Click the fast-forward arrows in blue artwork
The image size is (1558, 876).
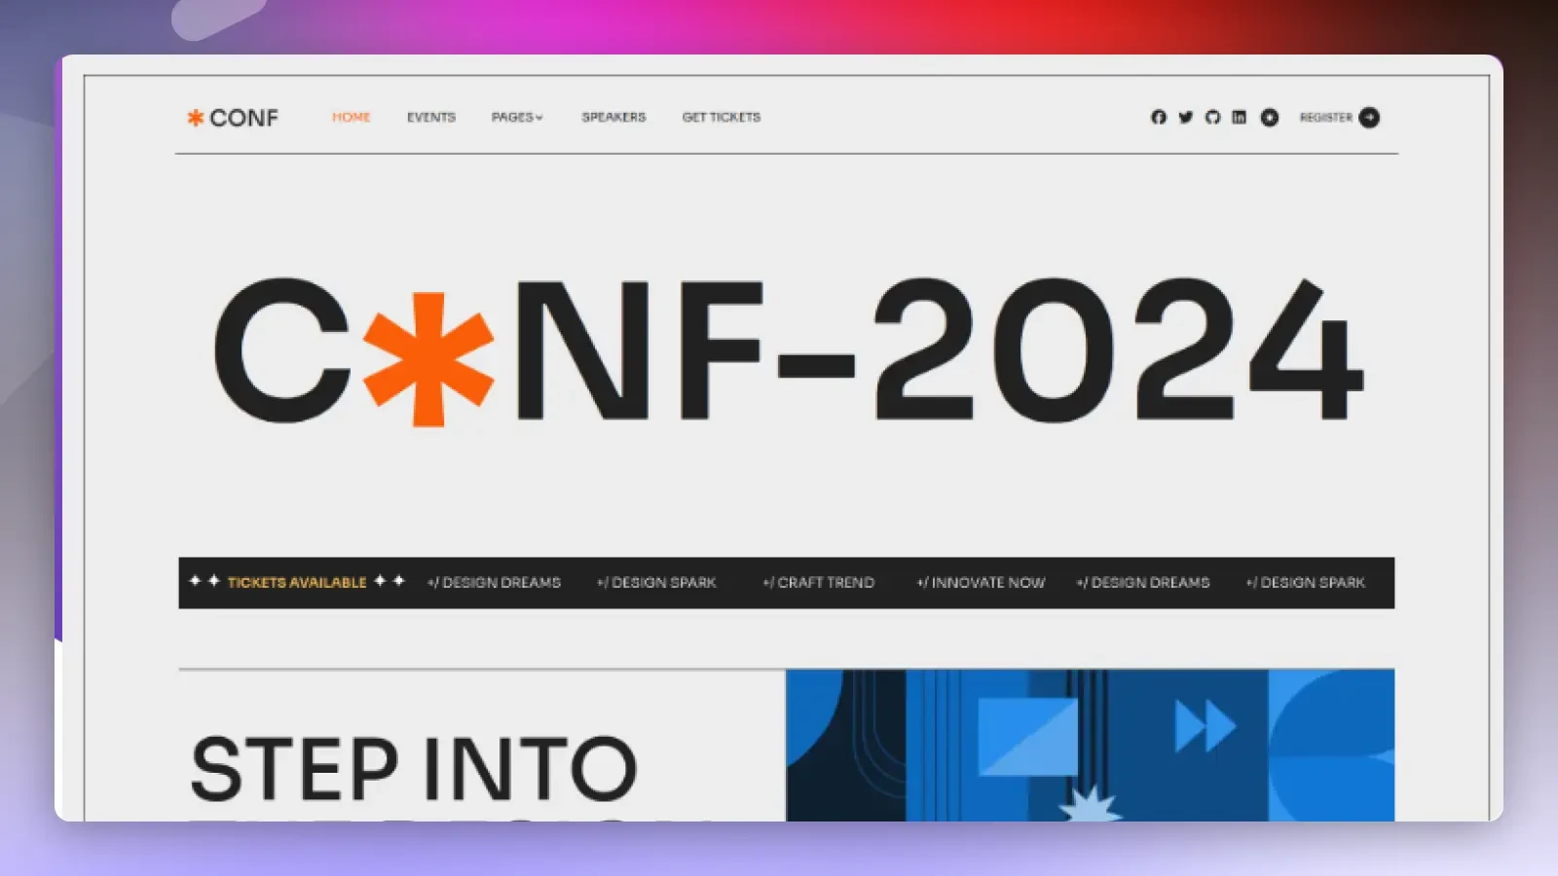point(1205,726)
